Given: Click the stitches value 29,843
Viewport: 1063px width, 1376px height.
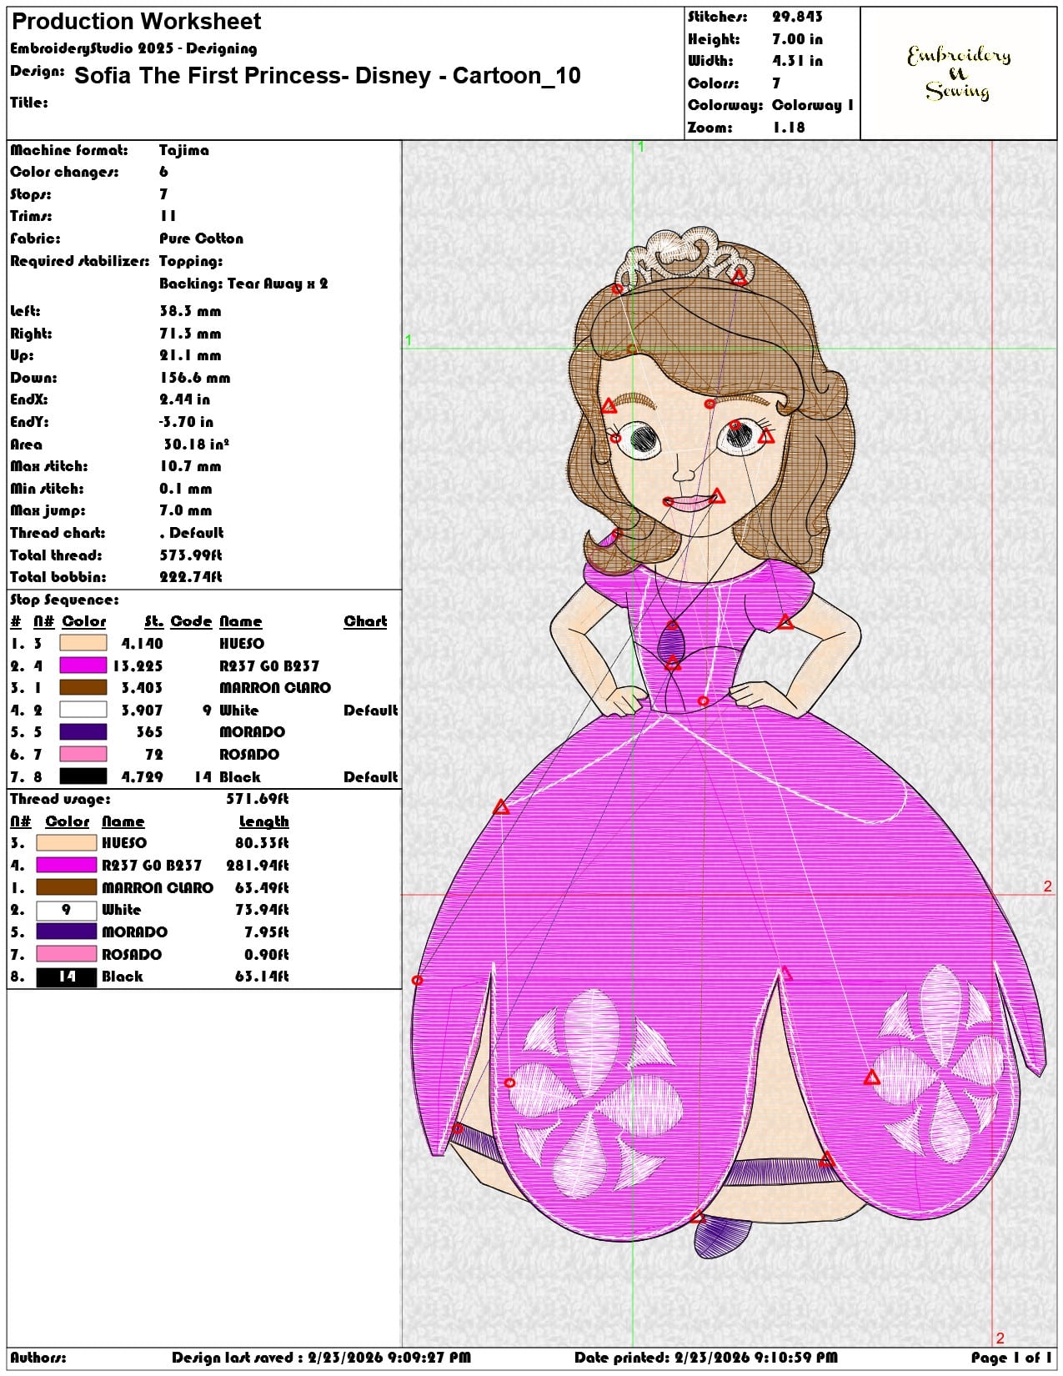Looking at the screenshot, I should coord(797,17).
